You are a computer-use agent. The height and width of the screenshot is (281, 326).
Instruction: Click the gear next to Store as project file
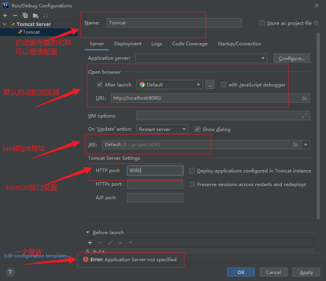pos(316,23)
